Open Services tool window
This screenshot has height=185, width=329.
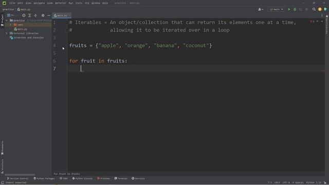tap(138, 178)
